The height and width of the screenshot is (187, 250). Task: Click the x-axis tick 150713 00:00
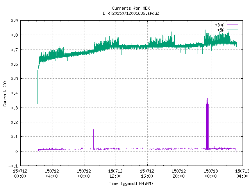211,173
